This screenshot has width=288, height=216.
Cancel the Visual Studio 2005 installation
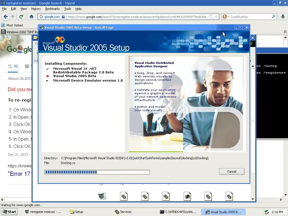pyautogui.click(x=231, y=171)
